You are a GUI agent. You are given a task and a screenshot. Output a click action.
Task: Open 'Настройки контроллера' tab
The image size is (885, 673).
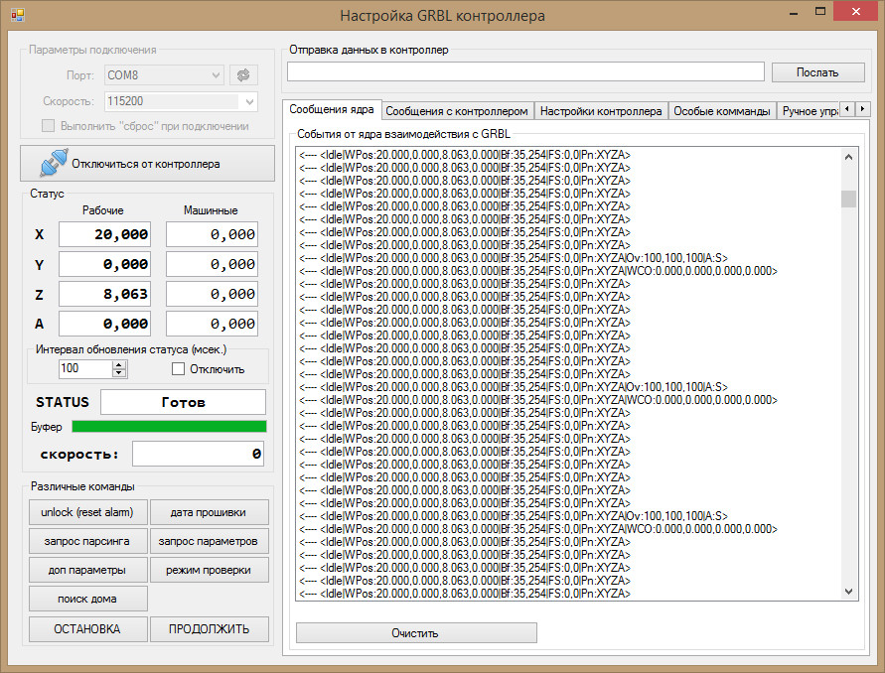[x=601, y=111]
